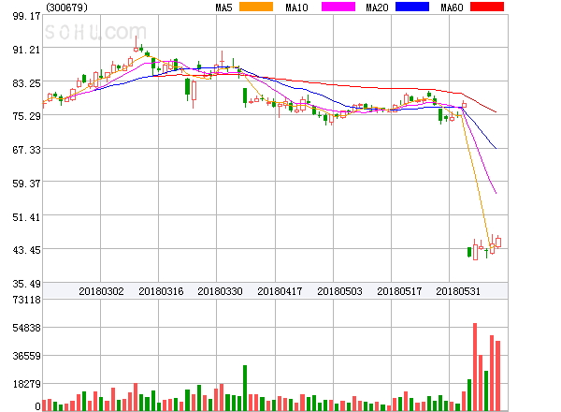Click the 99.17 price axis label

click(x=26, y=16)
